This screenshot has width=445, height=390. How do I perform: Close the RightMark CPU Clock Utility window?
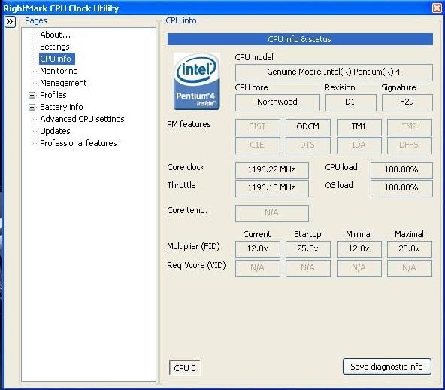pos(437,8)
